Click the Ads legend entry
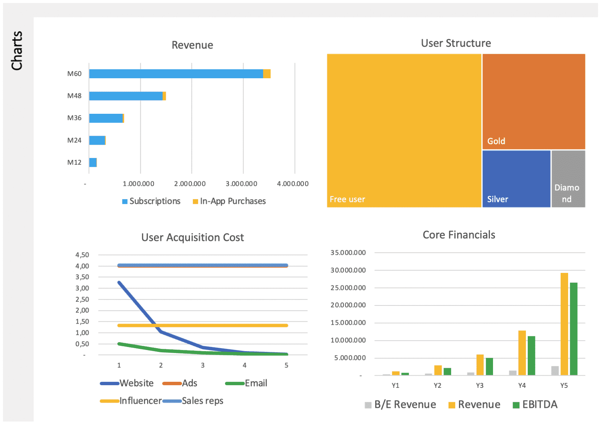This screenshot has width=604, height=426. (180, 383)
